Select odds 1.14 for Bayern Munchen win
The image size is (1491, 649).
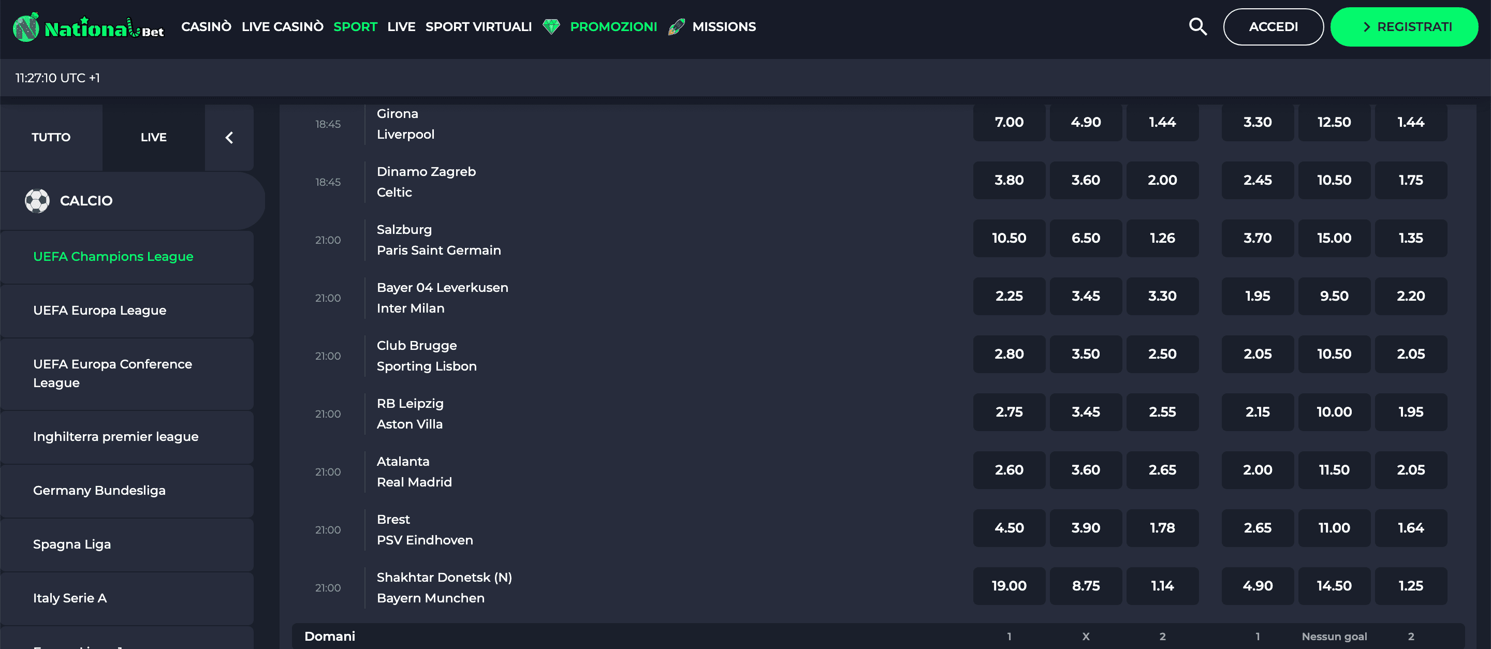[1162, 586]
